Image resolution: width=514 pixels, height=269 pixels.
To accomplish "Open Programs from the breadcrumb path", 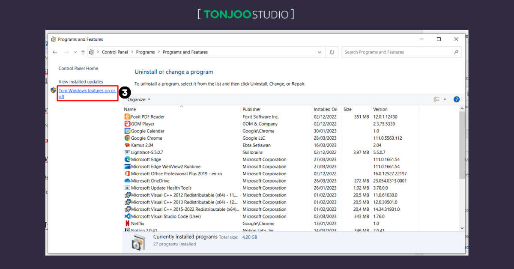I will tap(145, 52).
